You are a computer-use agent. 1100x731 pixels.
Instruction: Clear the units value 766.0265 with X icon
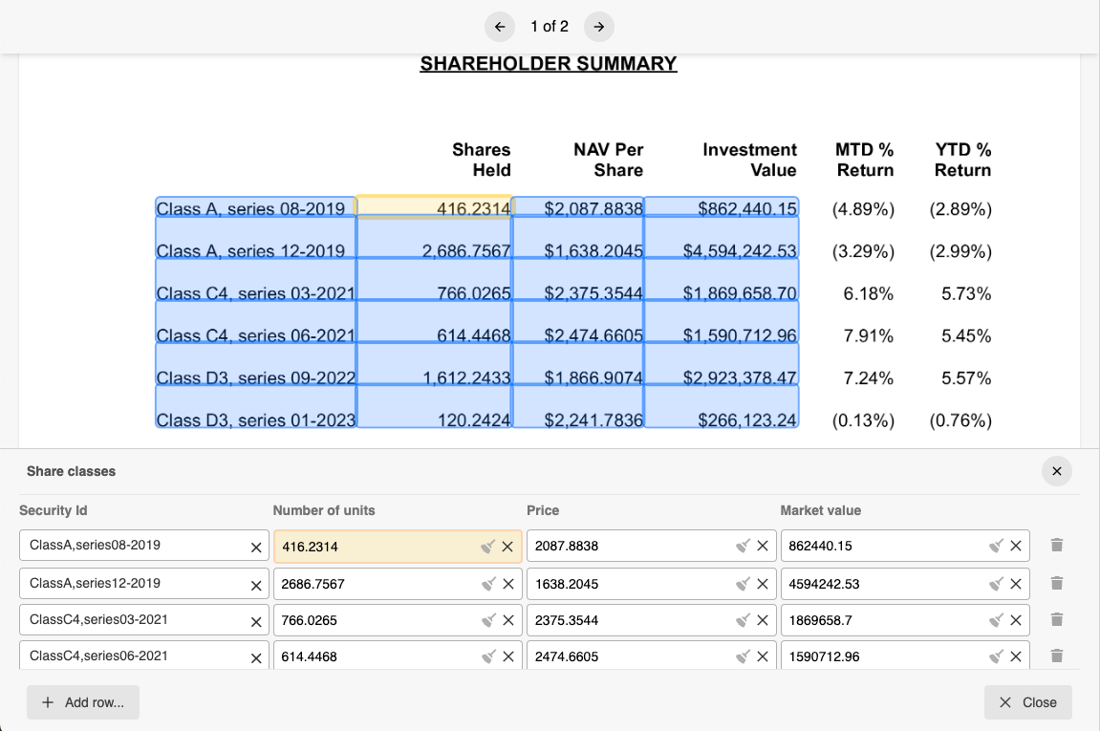(507, 619)
